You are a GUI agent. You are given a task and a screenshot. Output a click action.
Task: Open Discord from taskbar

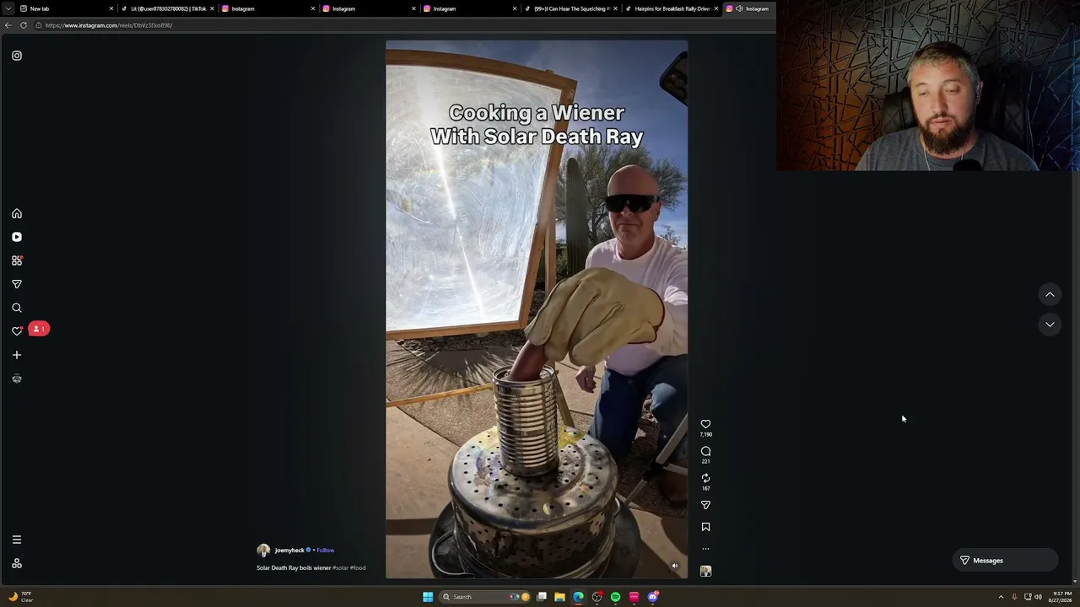coord(653,597)
